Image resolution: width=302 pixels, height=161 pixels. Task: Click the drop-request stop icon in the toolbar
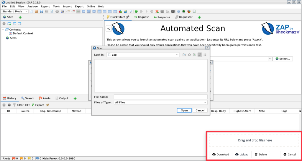click(152, 11)
